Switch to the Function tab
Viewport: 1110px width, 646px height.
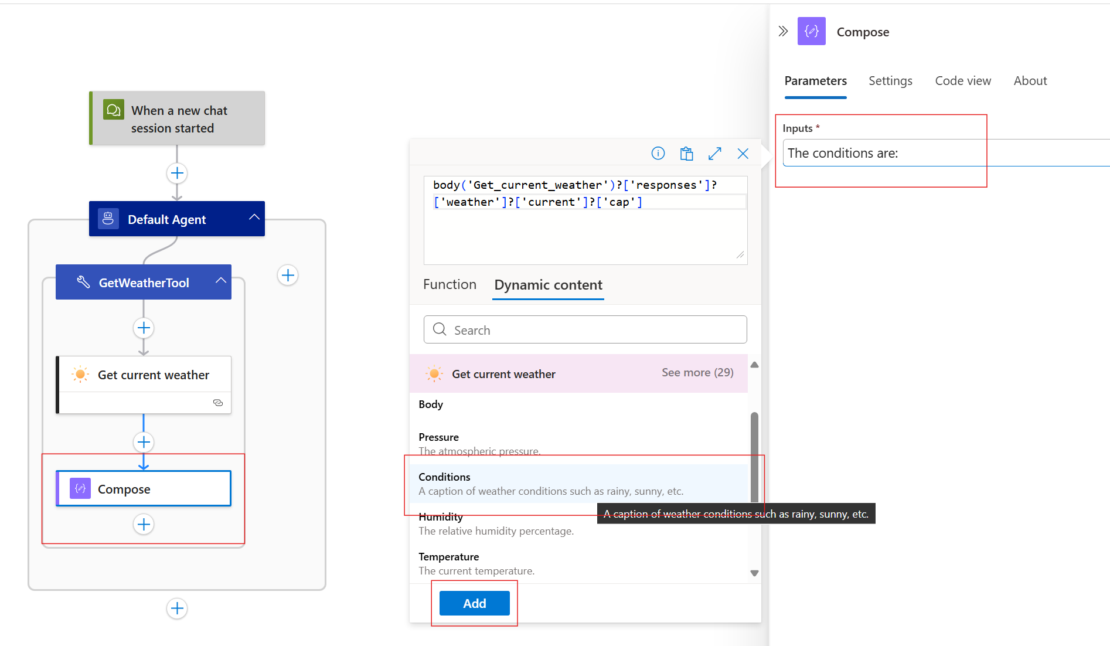tap(449, 284)
